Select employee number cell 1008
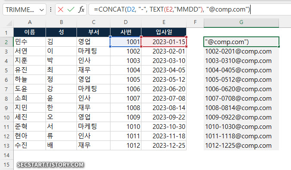The width and height of the screenshot is (291, 170). pyautogui.click(x=126, y=108)
